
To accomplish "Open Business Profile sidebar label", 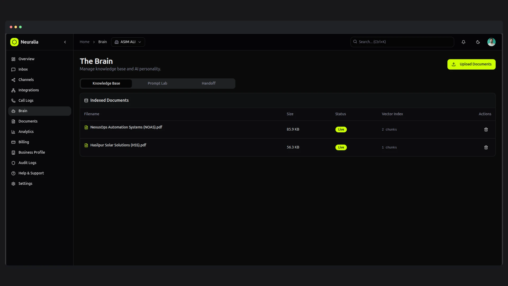I will 32,153.
